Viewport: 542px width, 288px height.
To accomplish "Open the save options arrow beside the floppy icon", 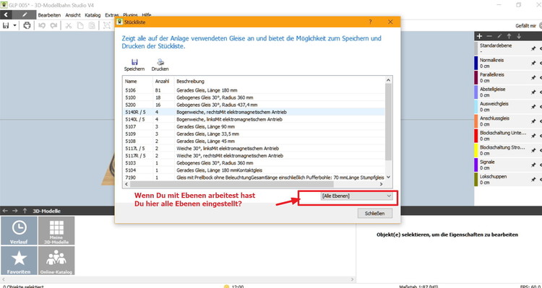I will pyautogui.click(x=14, y=25).
